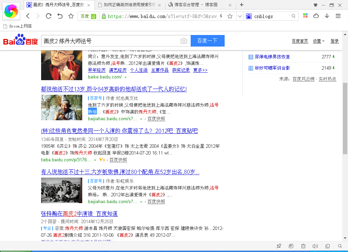Image resolution: width=348 pixels, height=252 pixels.
Task: Open 张铎瀚在画皮2中演谁 百度知道 link
Action: (79, 214)
